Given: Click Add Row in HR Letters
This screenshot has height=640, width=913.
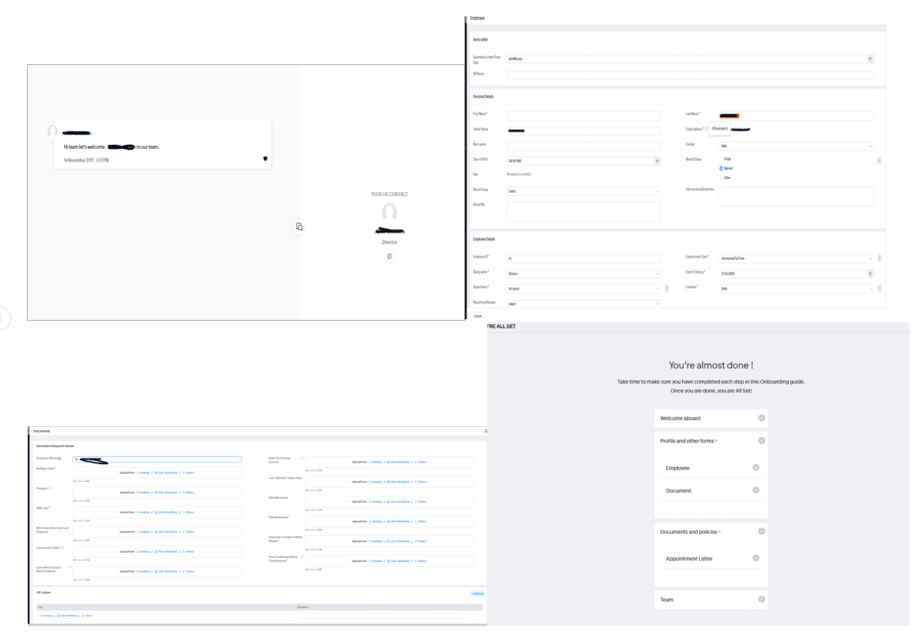Looking at the screenshot, I should click(477, 593).
